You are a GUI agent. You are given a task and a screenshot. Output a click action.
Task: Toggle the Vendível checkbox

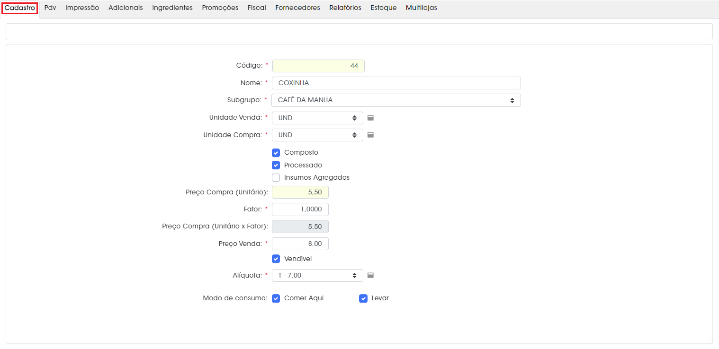tap(276, 259)
